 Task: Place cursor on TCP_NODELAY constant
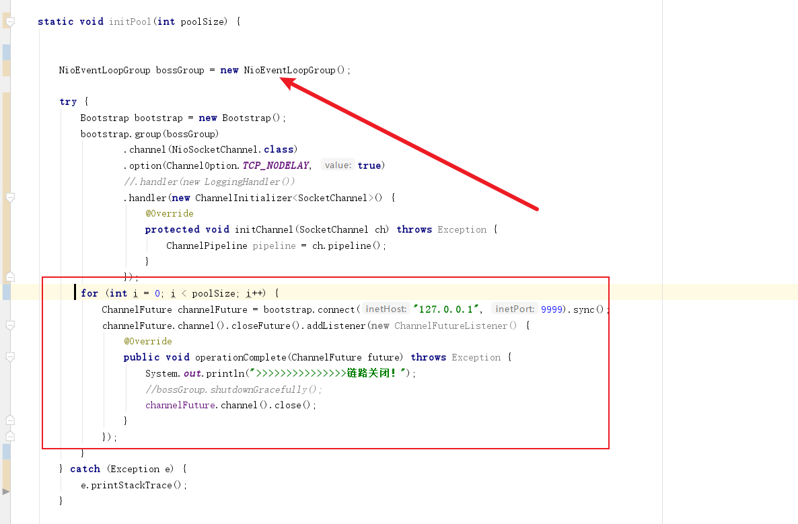coord(276,165)
